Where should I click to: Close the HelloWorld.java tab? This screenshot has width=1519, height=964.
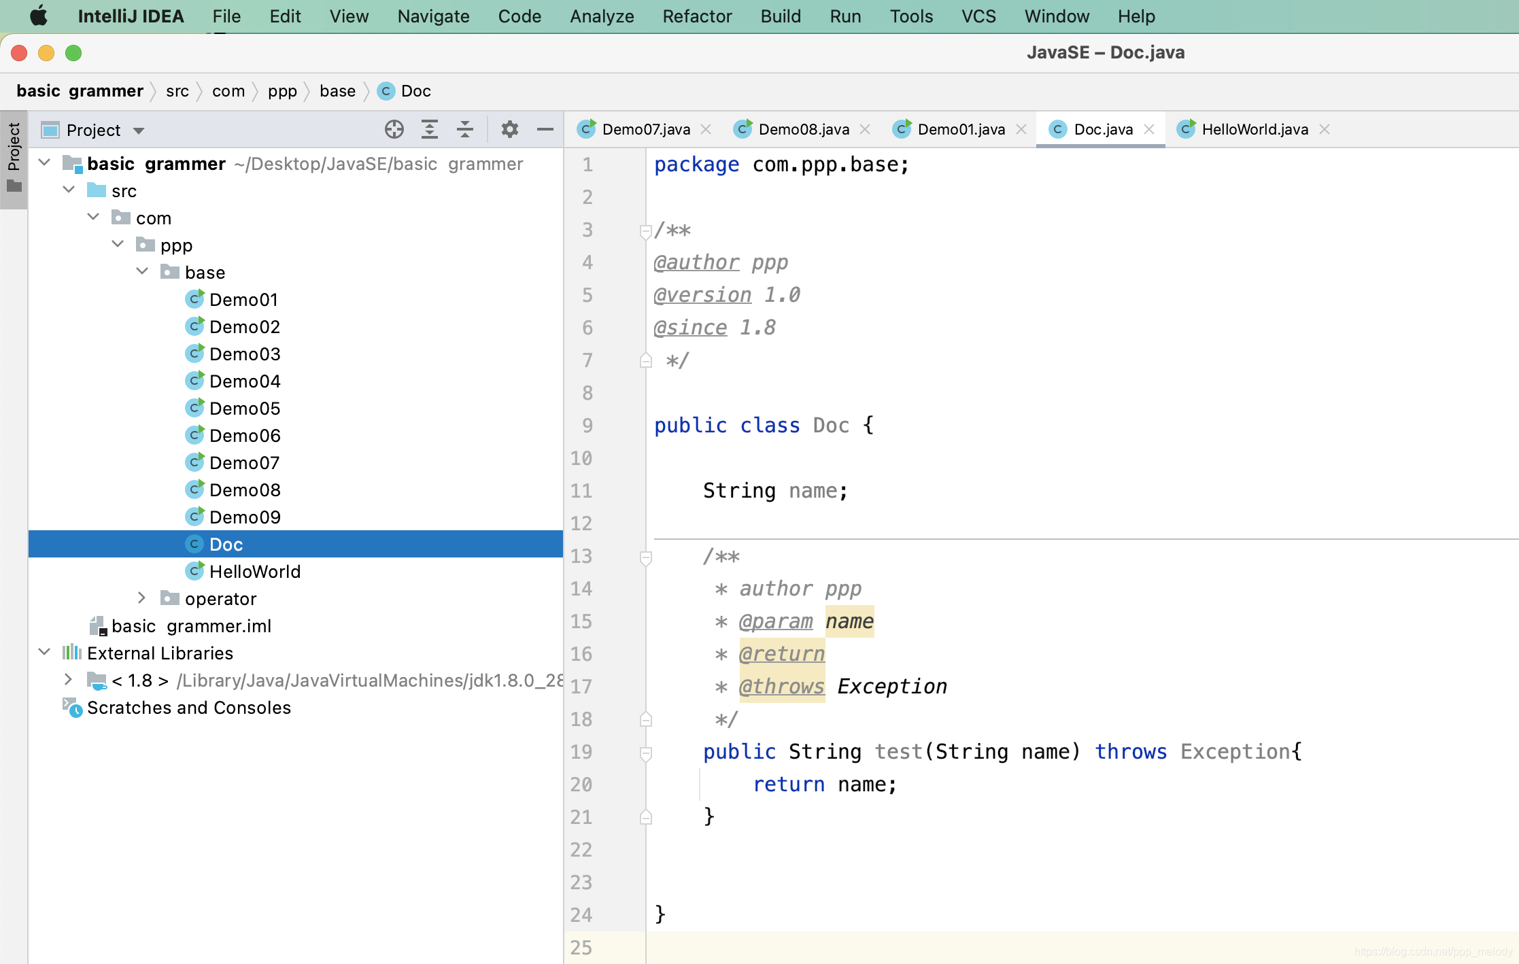coord(1325,129)
